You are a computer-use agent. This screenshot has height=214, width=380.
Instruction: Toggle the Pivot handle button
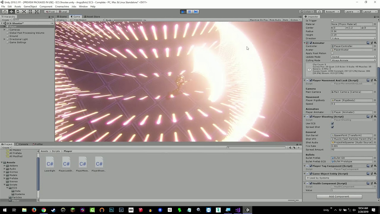click(50, 12)
